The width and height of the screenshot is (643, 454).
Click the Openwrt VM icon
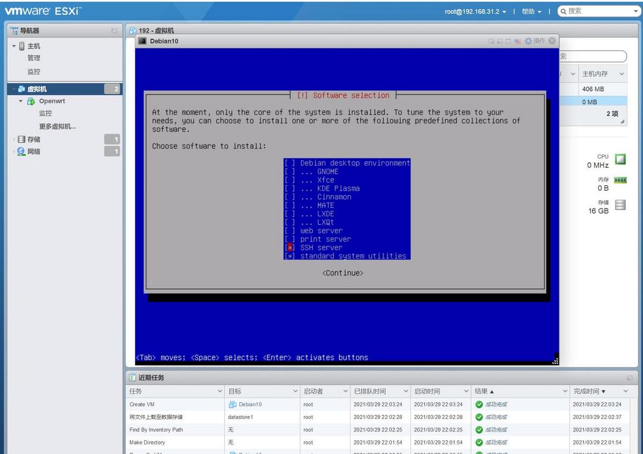click(x=31, y=101)
